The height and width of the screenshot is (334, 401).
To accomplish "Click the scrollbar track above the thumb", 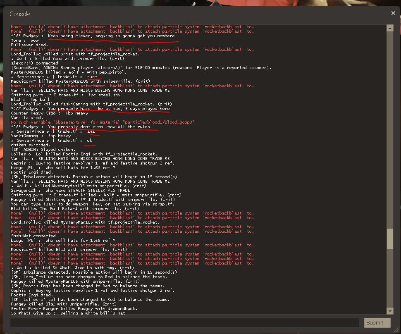I will (x=390, y=124).
